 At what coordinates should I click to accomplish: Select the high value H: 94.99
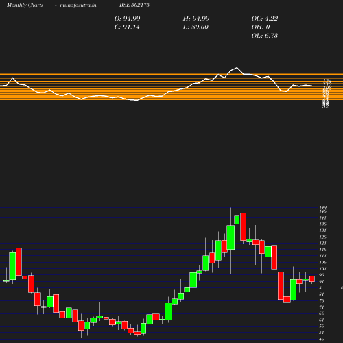click(196, 19)
